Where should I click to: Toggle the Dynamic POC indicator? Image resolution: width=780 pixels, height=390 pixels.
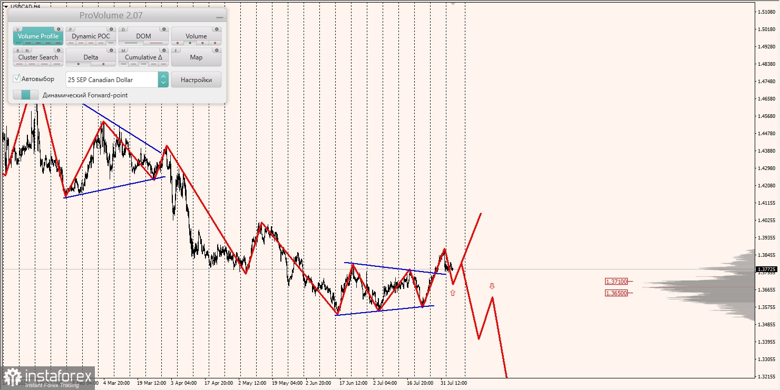[91, 36]
